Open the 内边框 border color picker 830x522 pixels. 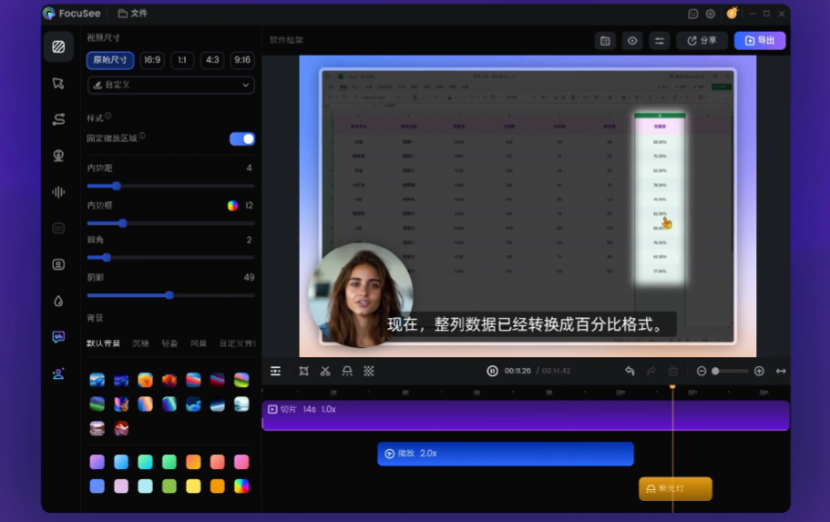(232, 205)
